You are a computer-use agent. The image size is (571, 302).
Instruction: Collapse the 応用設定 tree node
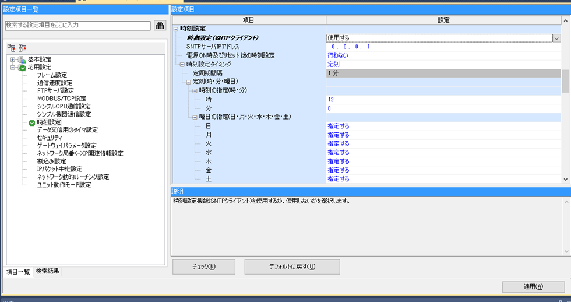click(x=13, y=68)
